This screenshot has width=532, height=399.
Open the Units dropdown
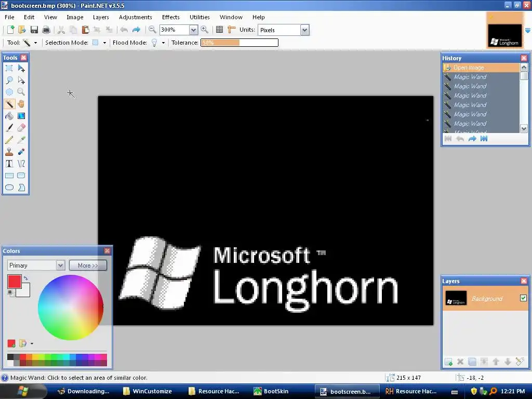[x=304, y=30]
